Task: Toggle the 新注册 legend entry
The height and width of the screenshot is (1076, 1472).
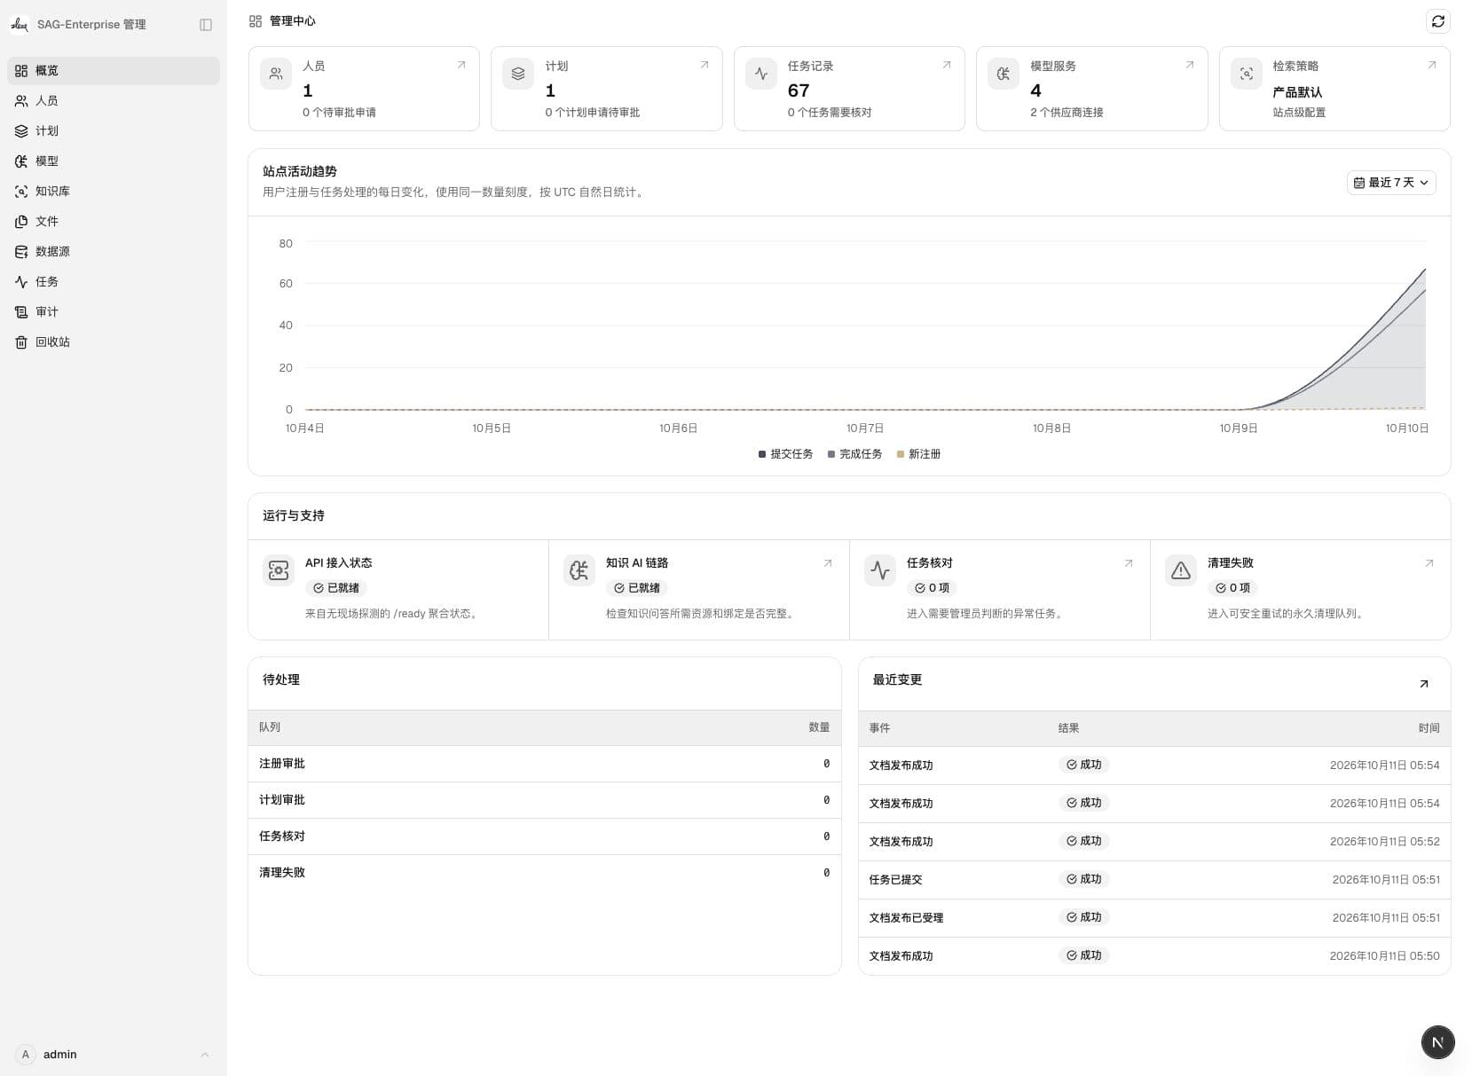Action: coord(918,454)
